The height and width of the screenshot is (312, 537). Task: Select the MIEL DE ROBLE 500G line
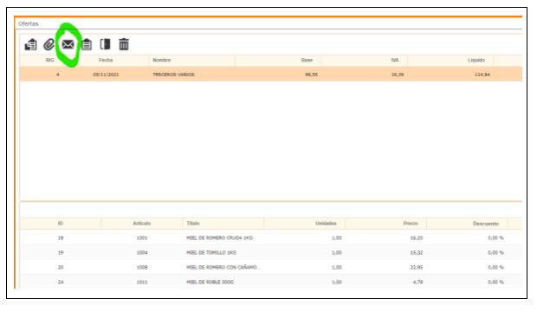pos(270,282)
